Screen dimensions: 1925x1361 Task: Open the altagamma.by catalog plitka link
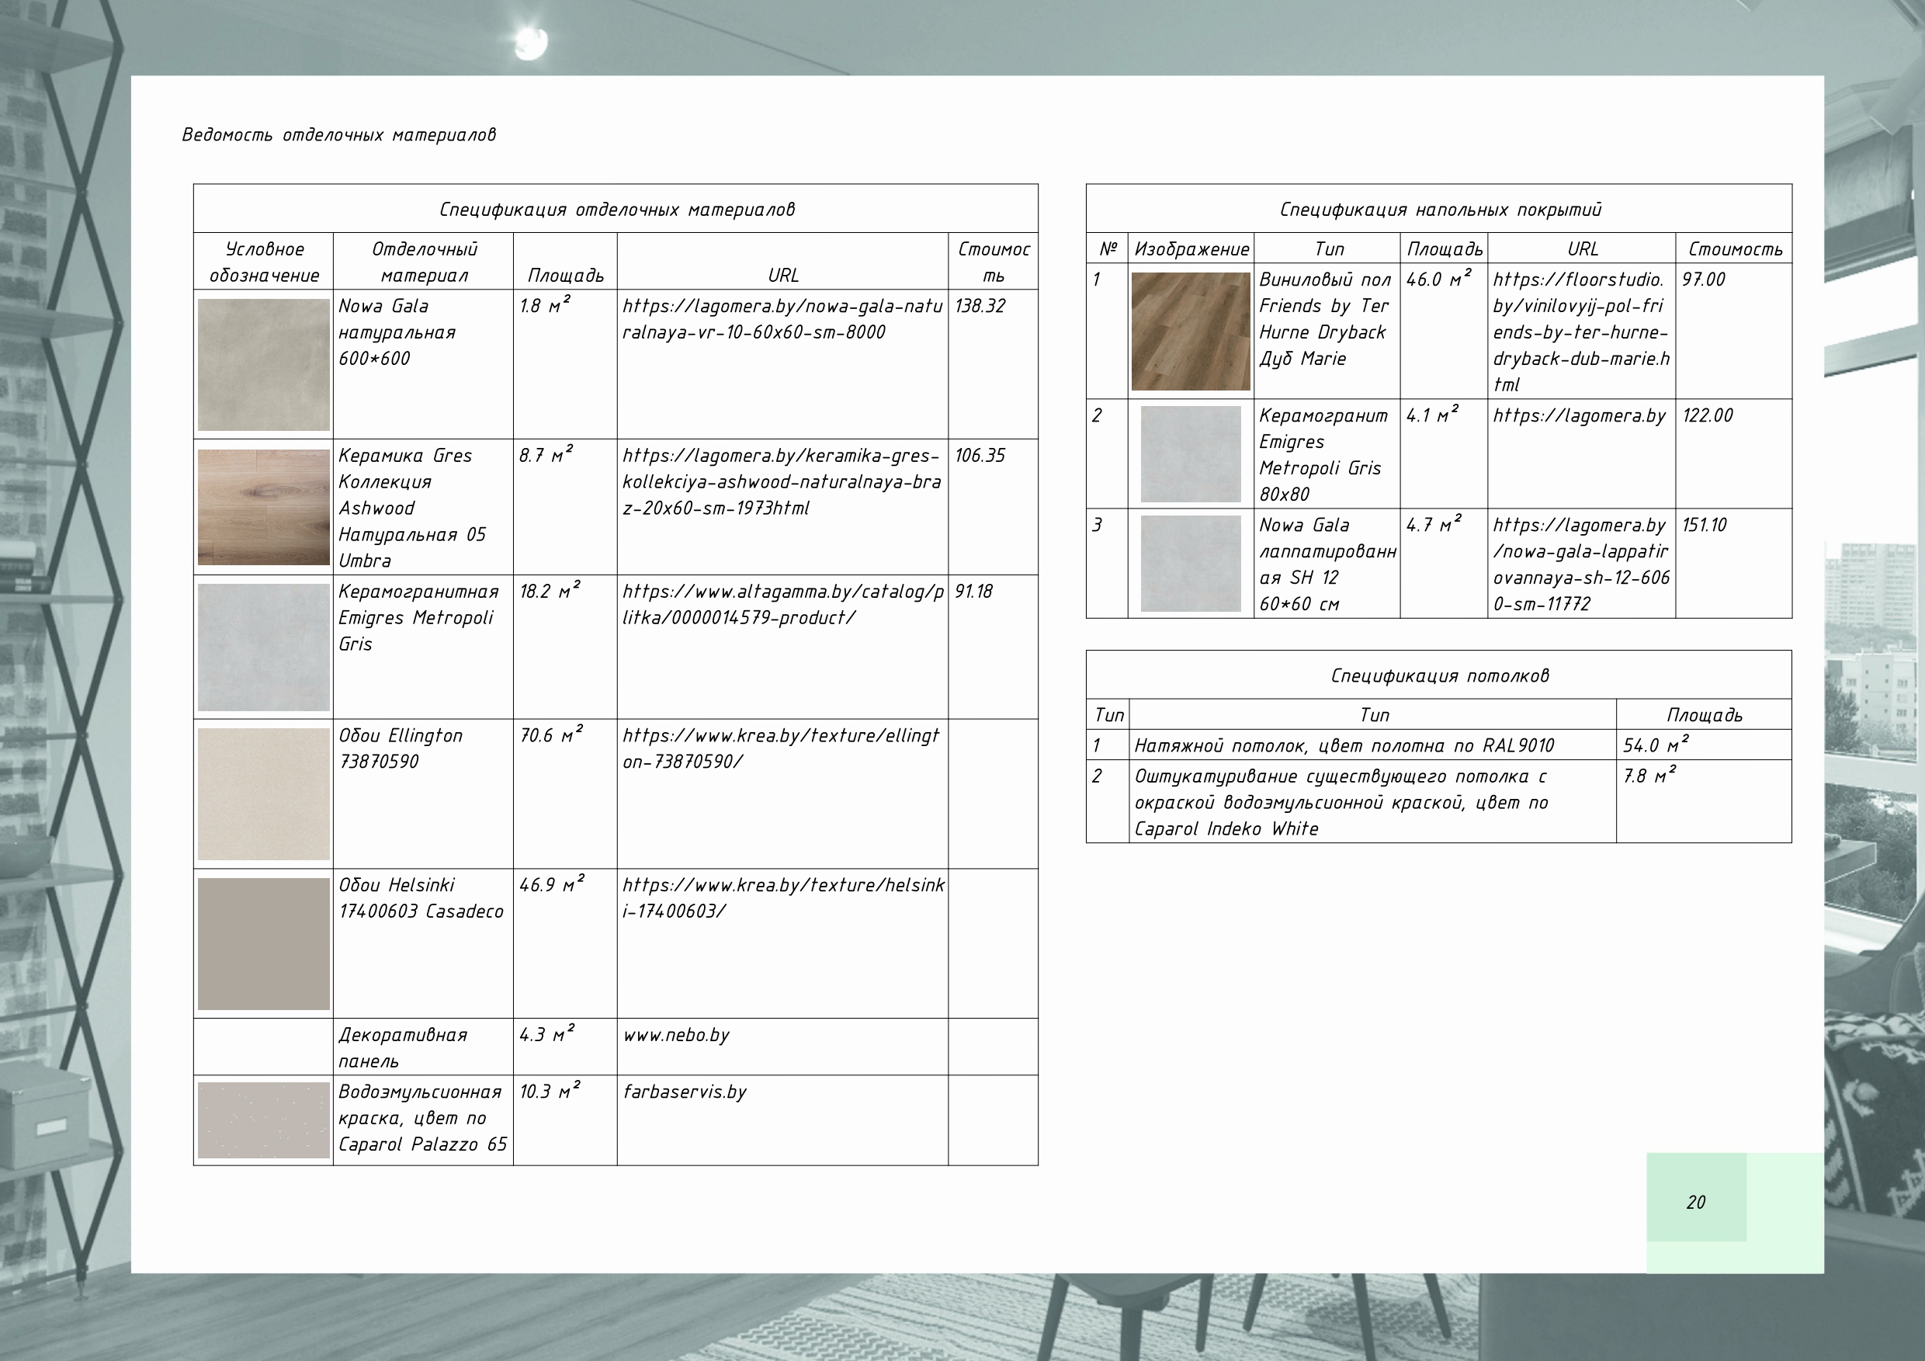coord(783,604)
